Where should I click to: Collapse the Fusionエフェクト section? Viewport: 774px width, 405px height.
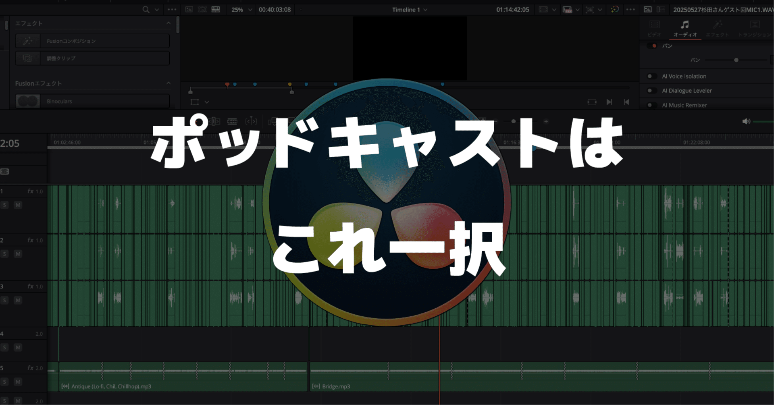point(169,83)
